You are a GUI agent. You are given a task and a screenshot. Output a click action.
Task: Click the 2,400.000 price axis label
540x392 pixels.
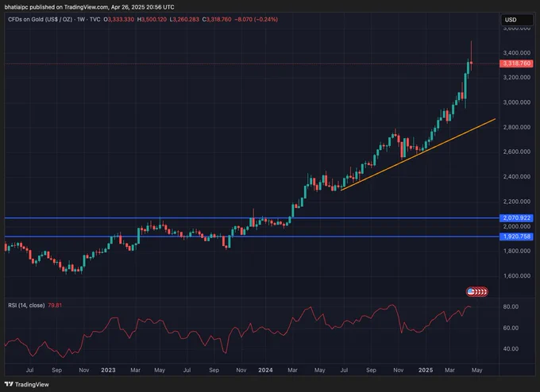pyautogui.click(x=517, y=176)
